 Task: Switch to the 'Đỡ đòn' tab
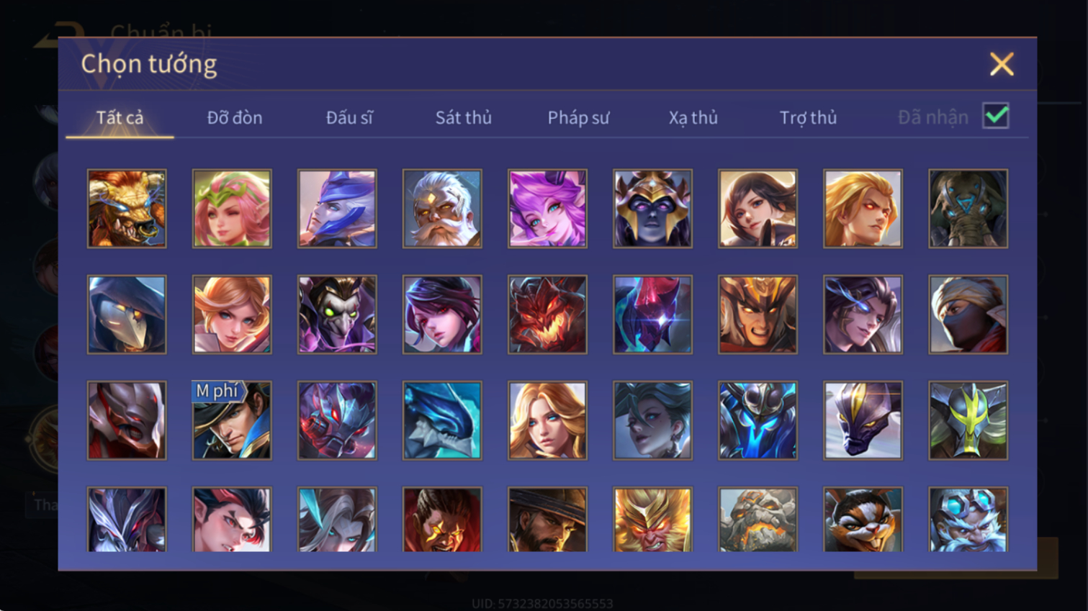tap(235, 117)
